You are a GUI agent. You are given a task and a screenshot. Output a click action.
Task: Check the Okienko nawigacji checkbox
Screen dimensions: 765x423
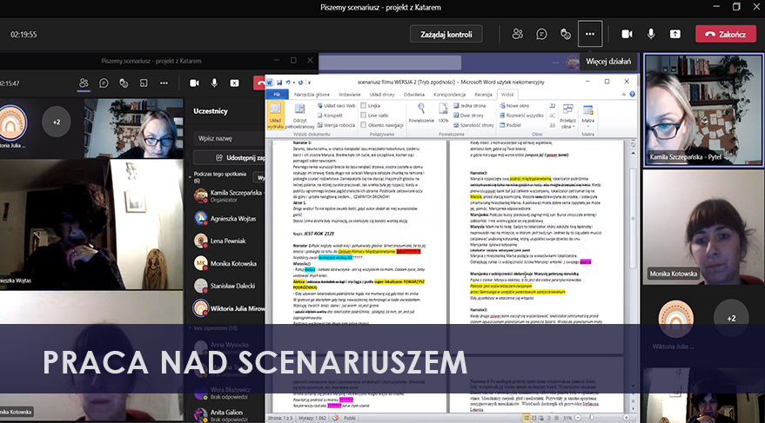363,125
